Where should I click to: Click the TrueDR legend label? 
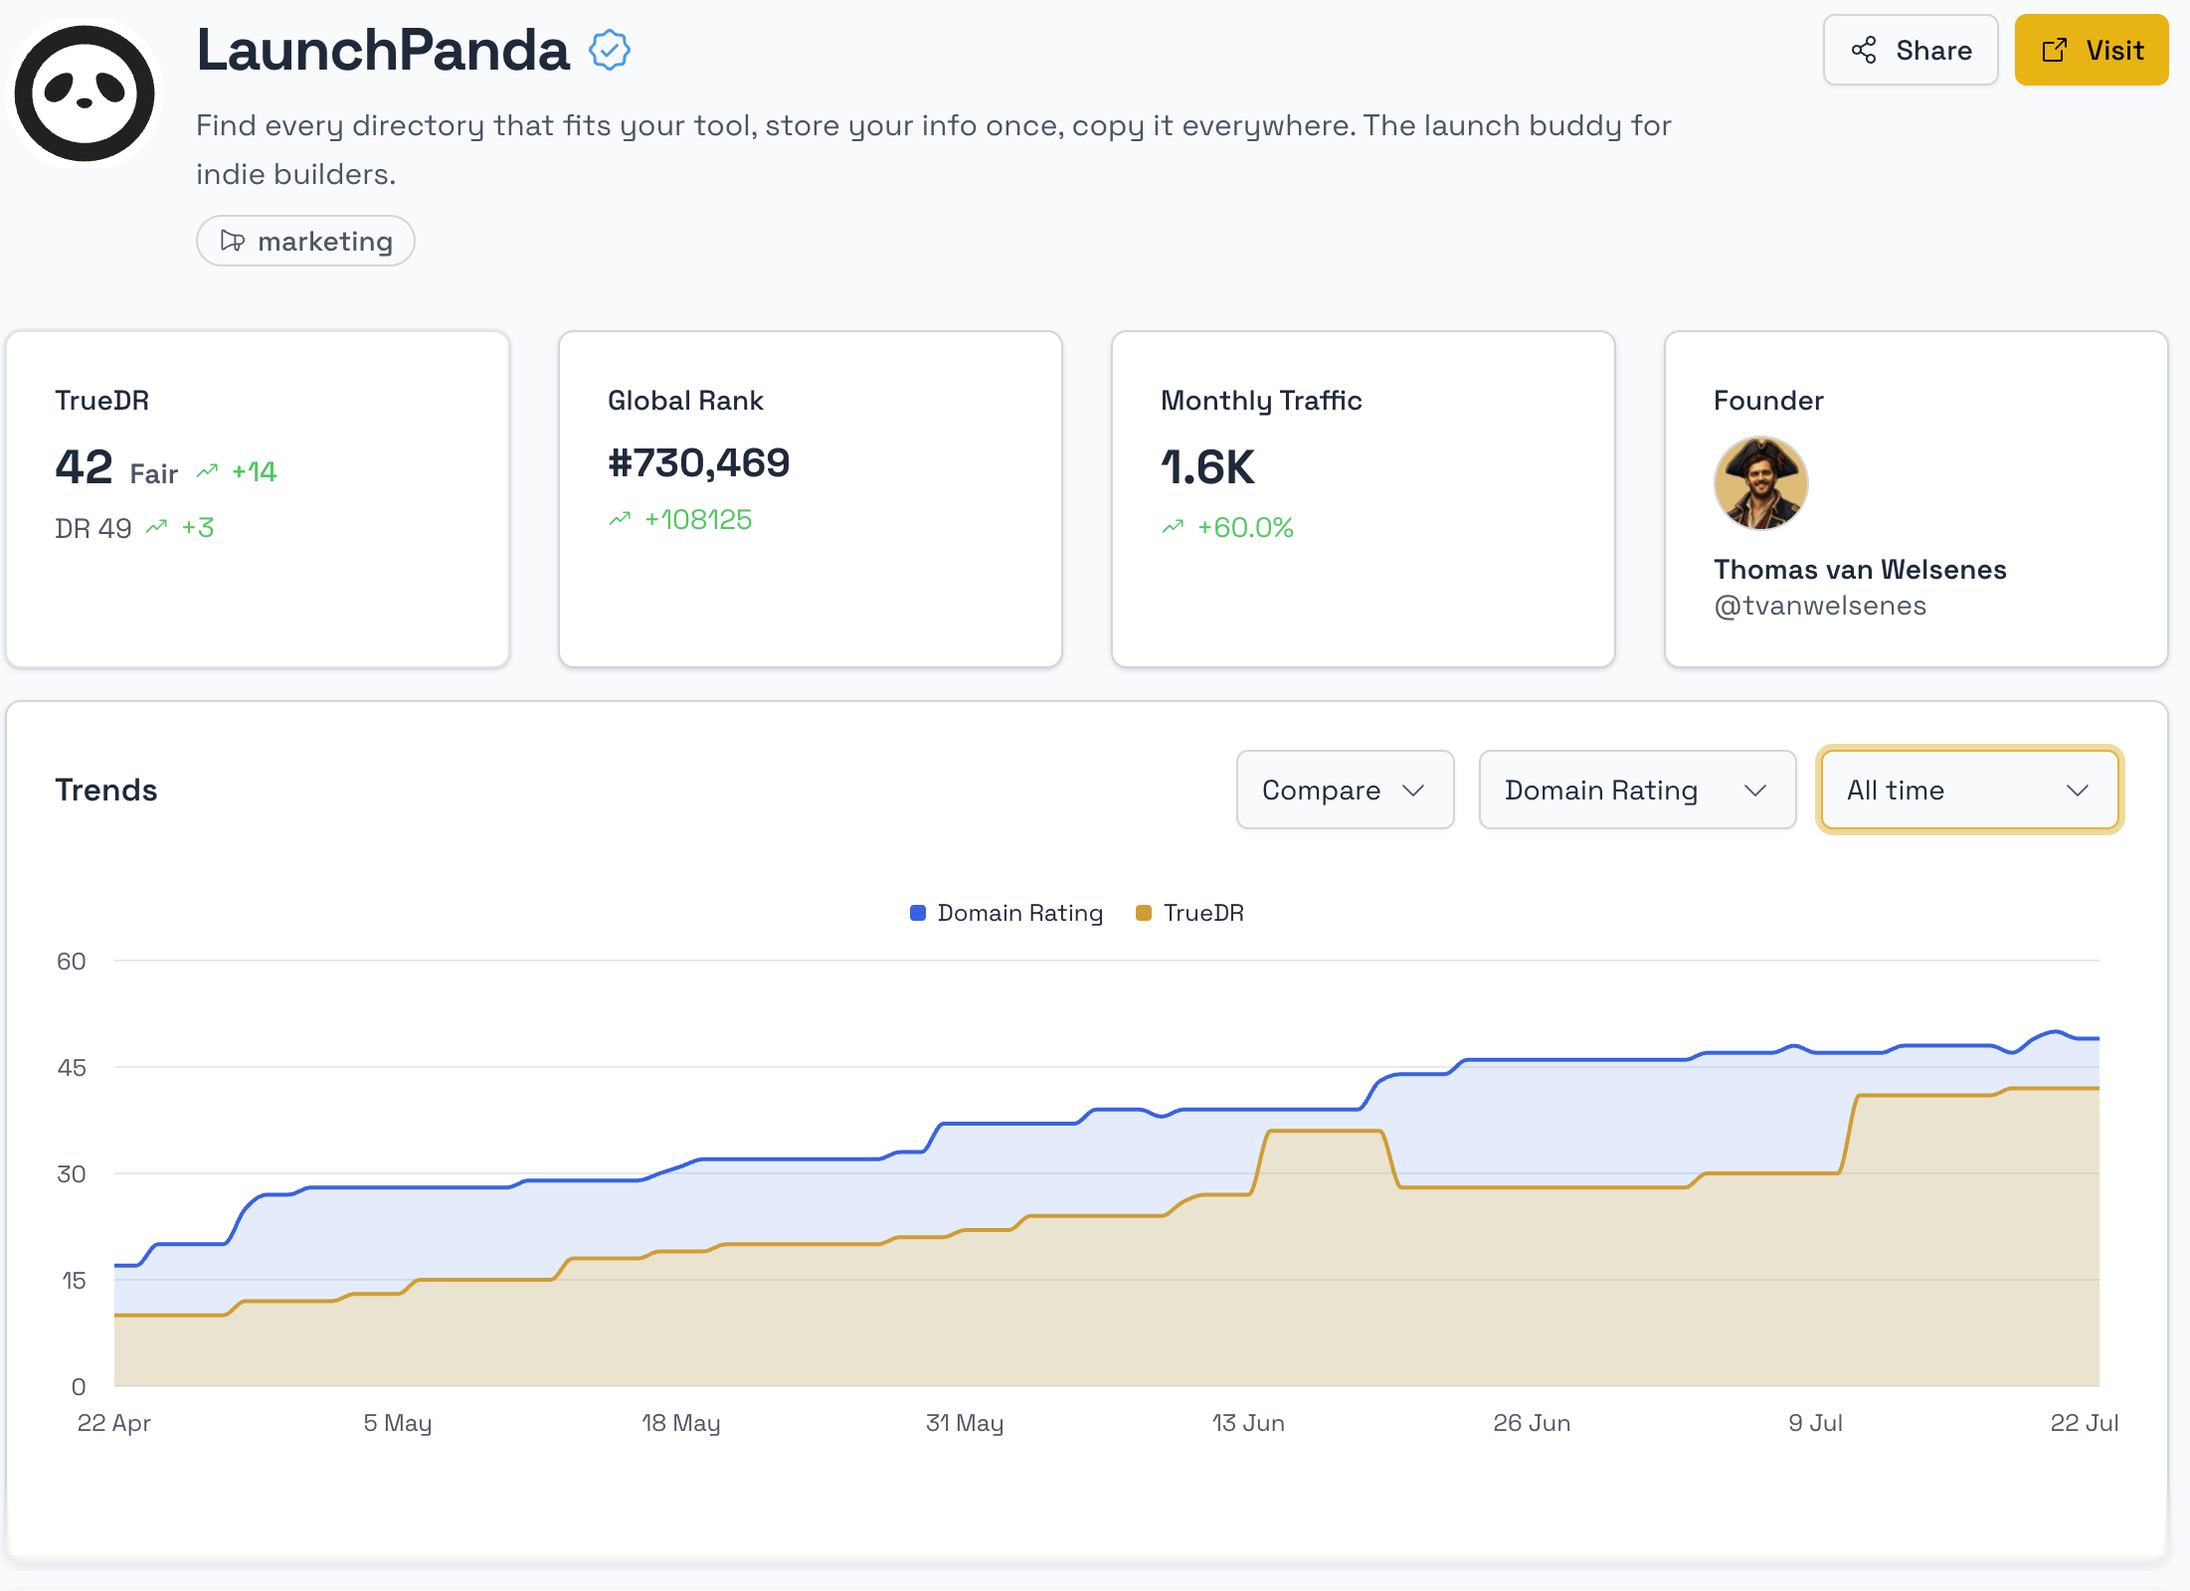[1203, 913]
